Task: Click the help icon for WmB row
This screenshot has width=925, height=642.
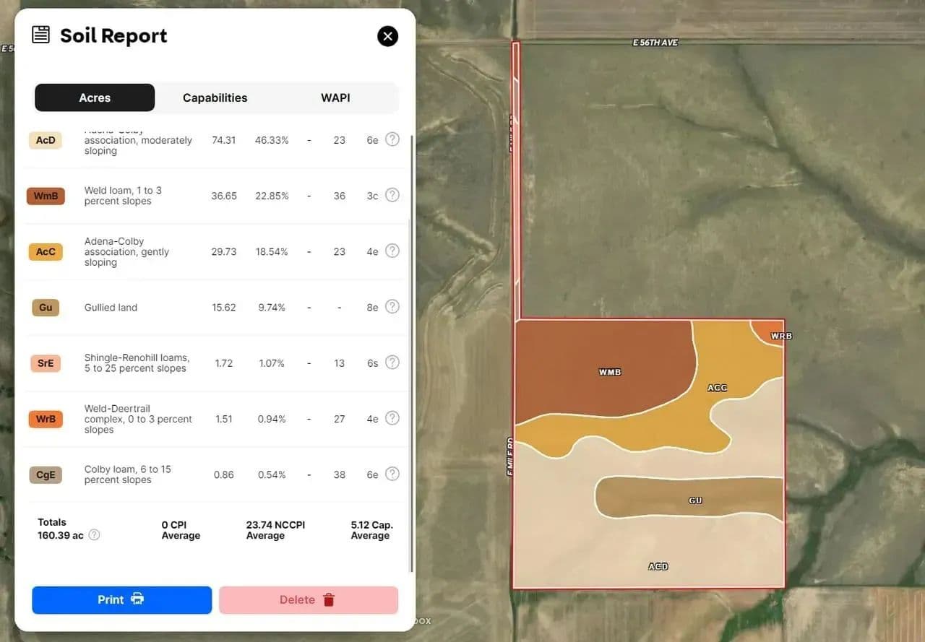Action: 392,195
